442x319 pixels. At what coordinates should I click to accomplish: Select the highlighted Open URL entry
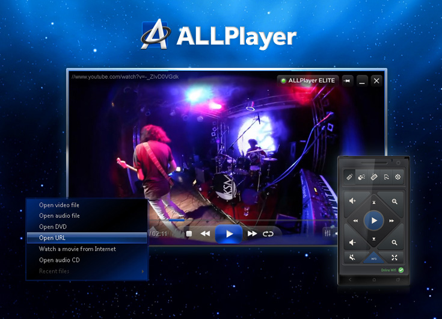pyautogui.click(x=87, y=238)
